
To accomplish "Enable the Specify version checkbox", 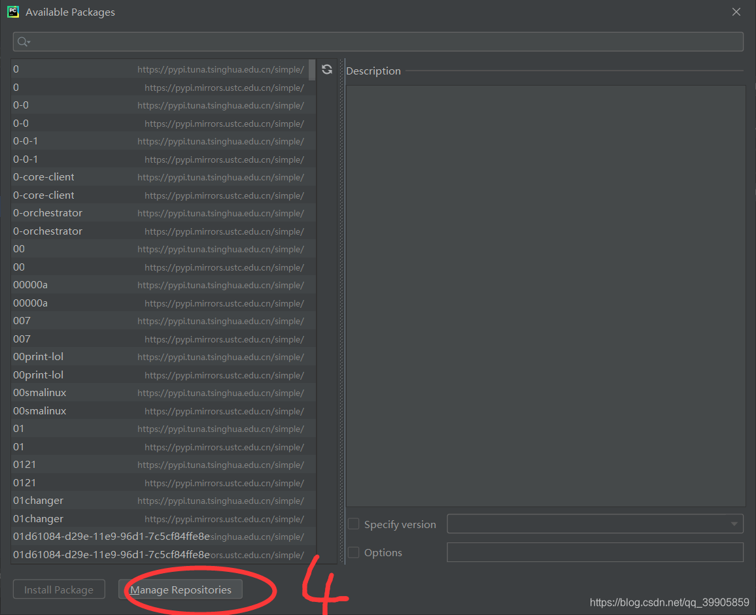I will click(353, 524).
